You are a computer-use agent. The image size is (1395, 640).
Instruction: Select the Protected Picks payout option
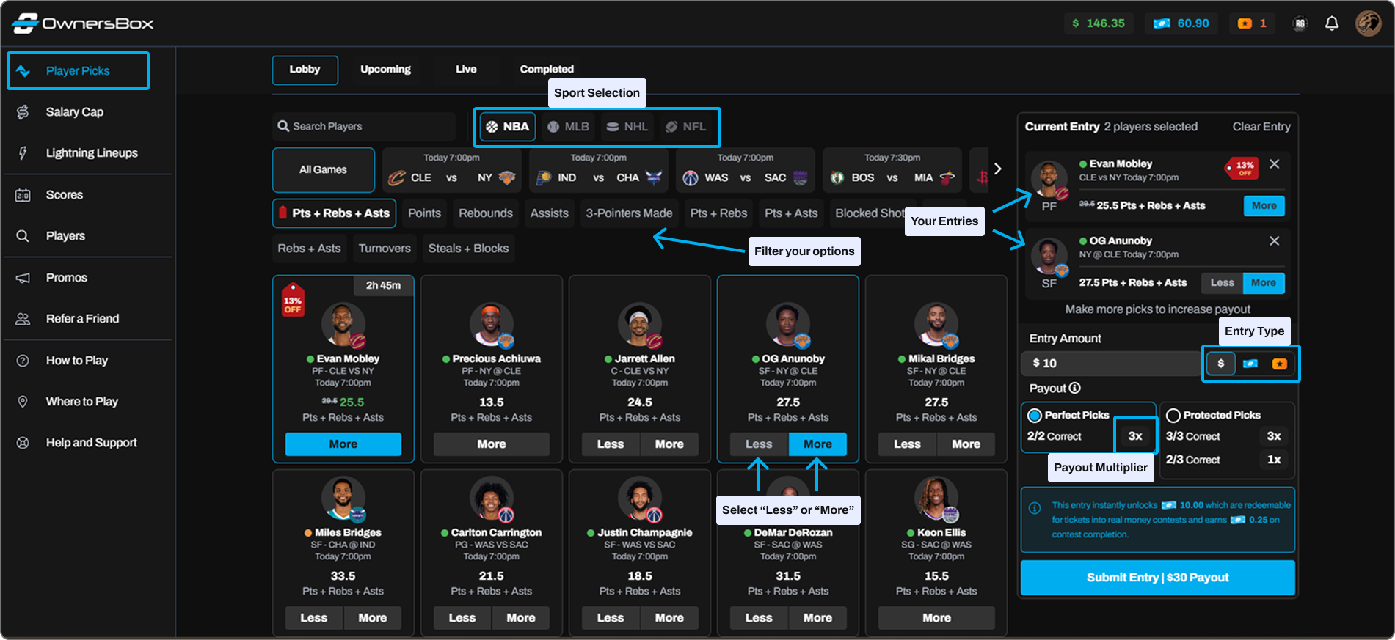(1173, 416)
